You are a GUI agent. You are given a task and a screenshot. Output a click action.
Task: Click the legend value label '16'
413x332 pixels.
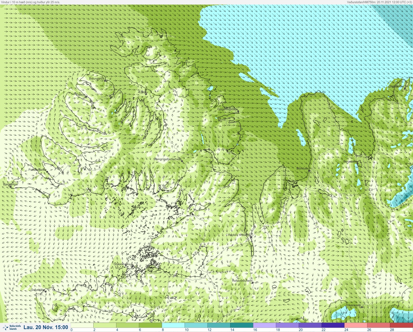pyautogui.click(x=255, y=330)
